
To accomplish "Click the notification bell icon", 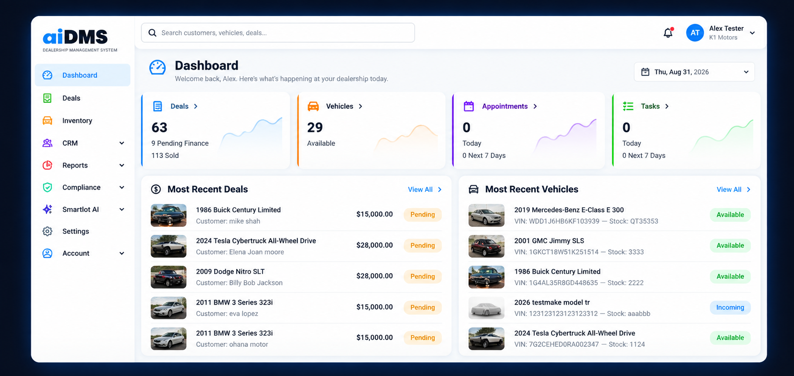I will coord(668,33).
